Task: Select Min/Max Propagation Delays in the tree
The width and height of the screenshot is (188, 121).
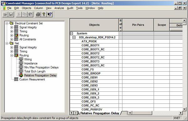Action: (41, 67)
